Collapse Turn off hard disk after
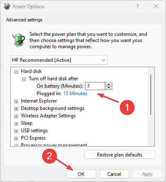Image resolution: width=166 pixels, height=182 pixels. (x=24, y=79)
